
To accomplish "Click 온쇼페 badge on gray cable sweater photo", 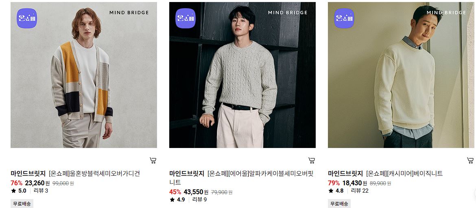I will click(186, 18).
